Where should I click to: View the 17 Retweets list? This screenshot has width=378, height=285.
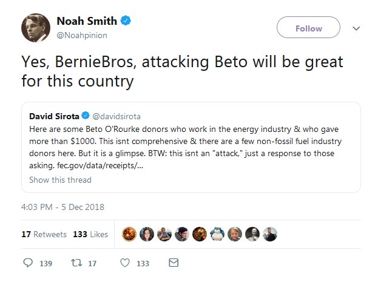coord(44,234)
